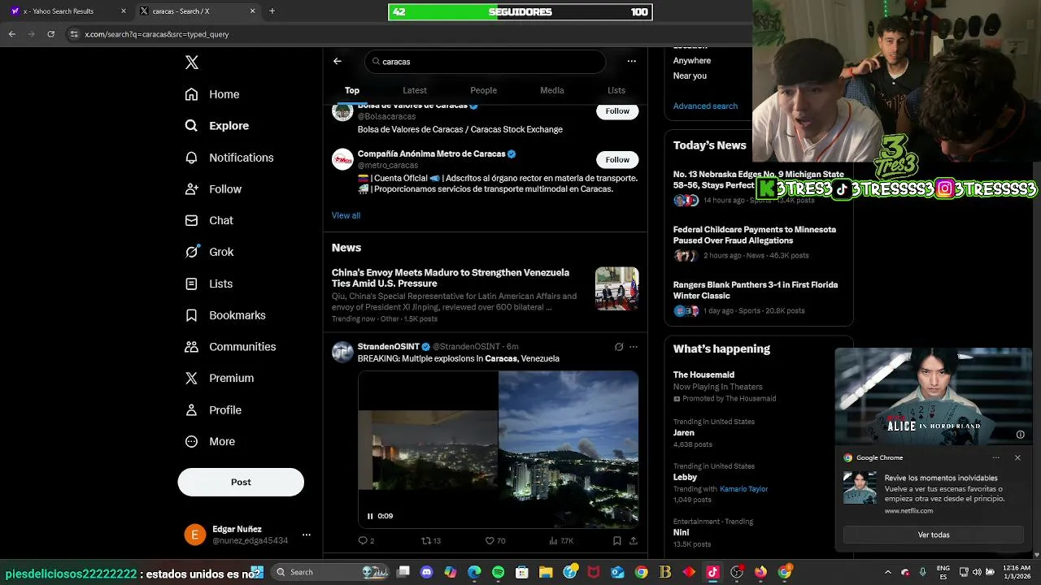Open account menu dots beside Edgar Nuñez

click(x=307, y=535)
